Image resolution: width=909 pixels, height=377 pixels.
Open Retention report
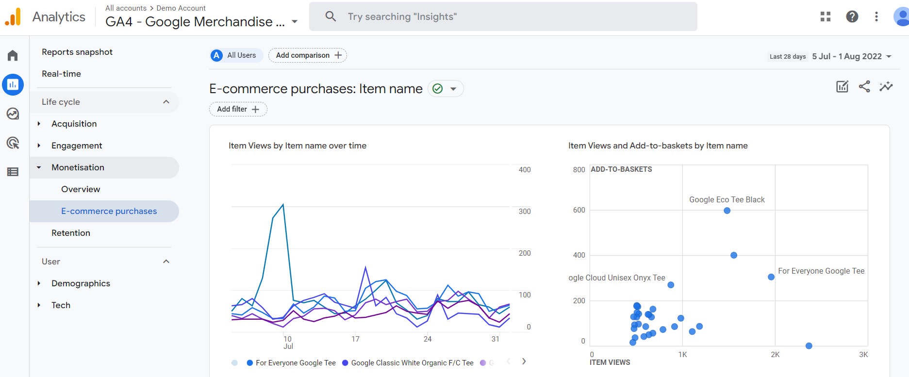(x=71, y=233)
